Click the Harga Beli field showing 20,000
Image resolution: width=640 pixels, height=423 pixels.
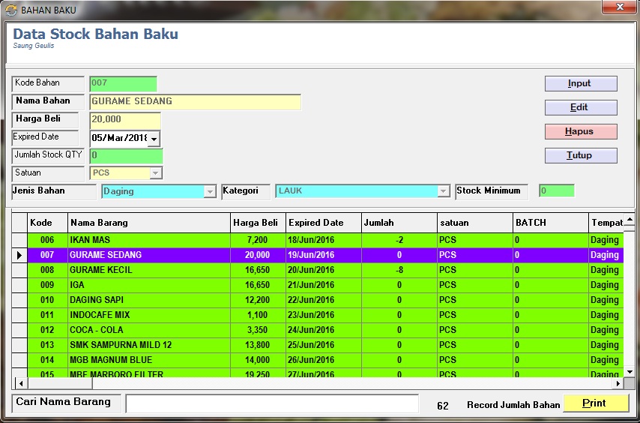pos(125,121)
